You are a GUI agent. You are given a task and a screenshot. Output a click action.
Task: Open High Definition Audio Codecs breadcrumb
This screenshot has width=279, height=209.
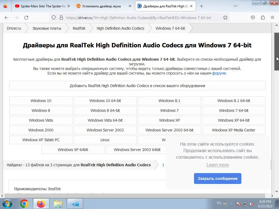point(120,28)
